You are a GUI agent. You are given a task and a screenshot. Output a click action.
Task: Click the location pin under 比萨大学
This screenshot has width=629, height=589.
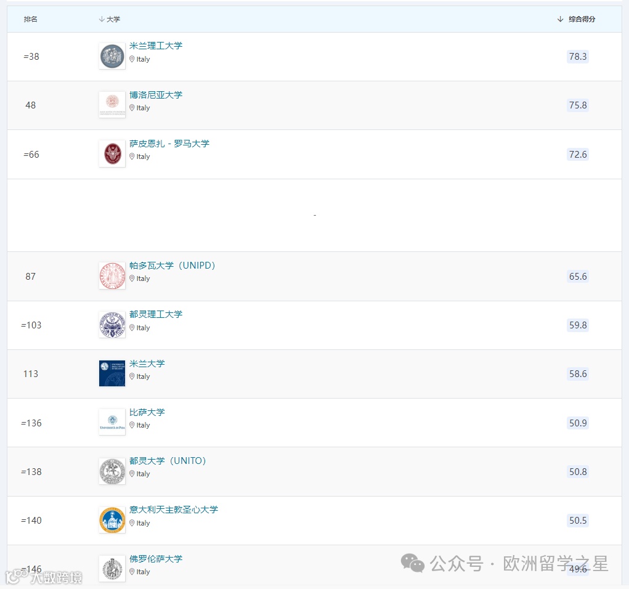[x=132, y=425]
